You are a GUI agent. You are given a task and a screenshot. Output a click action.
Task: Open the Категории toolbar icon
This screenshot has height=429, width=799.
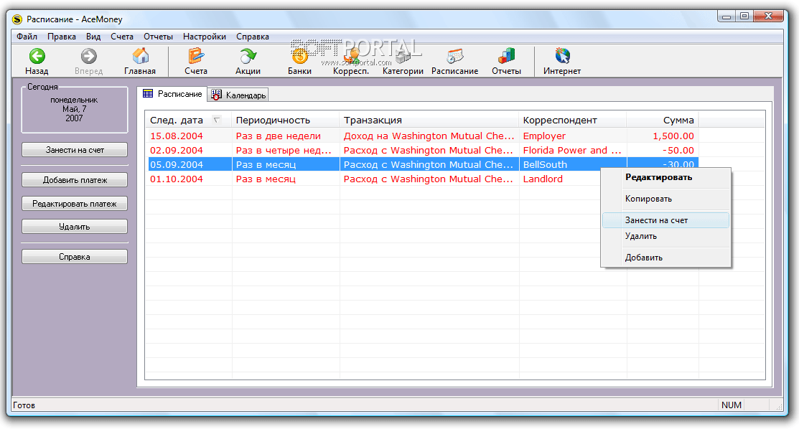click(x=403, y=56)
